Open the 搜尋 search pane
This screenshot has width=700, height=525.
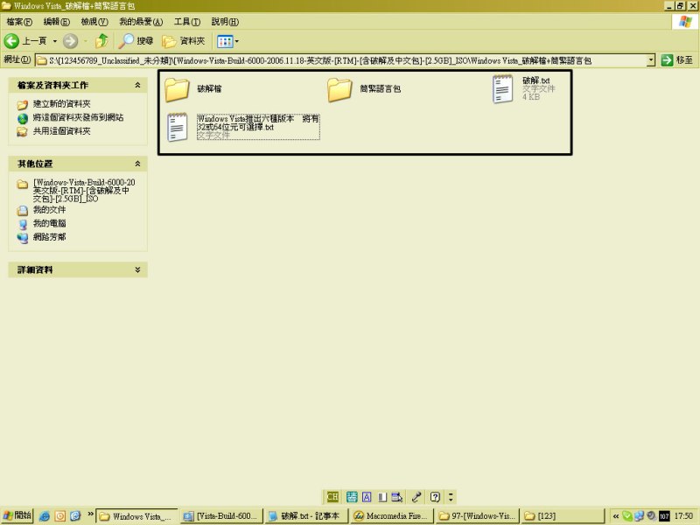click(136, 41)
